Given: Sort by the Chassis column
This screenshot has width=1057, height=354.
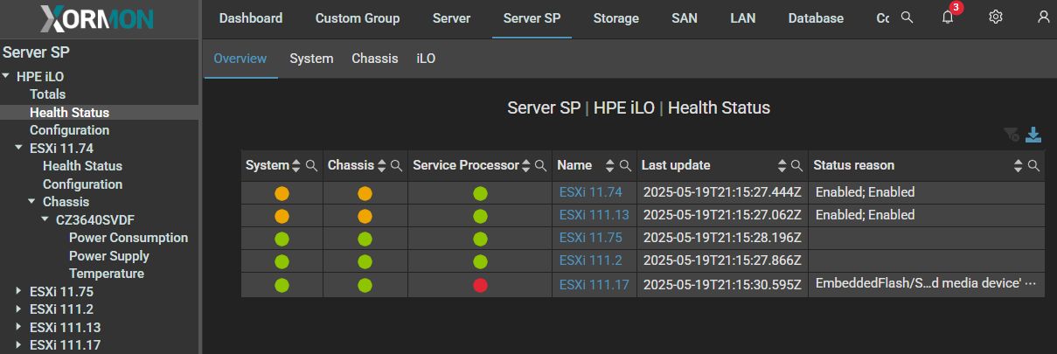Looking at the screenshot, I should pyautogui.click(x=381, y=165).
